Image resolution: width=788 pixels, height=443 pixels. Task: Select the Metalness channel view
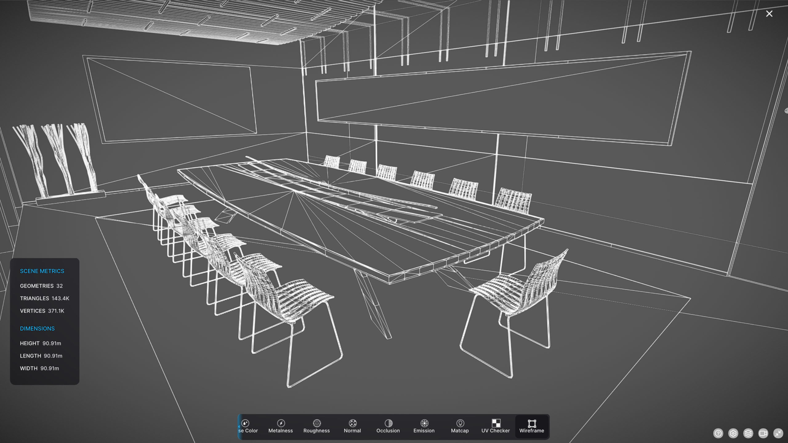[280, 426]
